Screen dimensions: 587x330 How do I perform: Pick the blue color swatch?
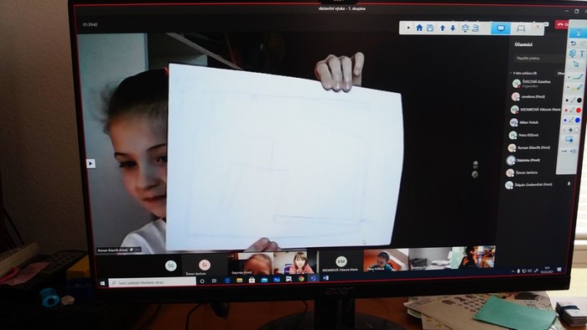[578, 120]
